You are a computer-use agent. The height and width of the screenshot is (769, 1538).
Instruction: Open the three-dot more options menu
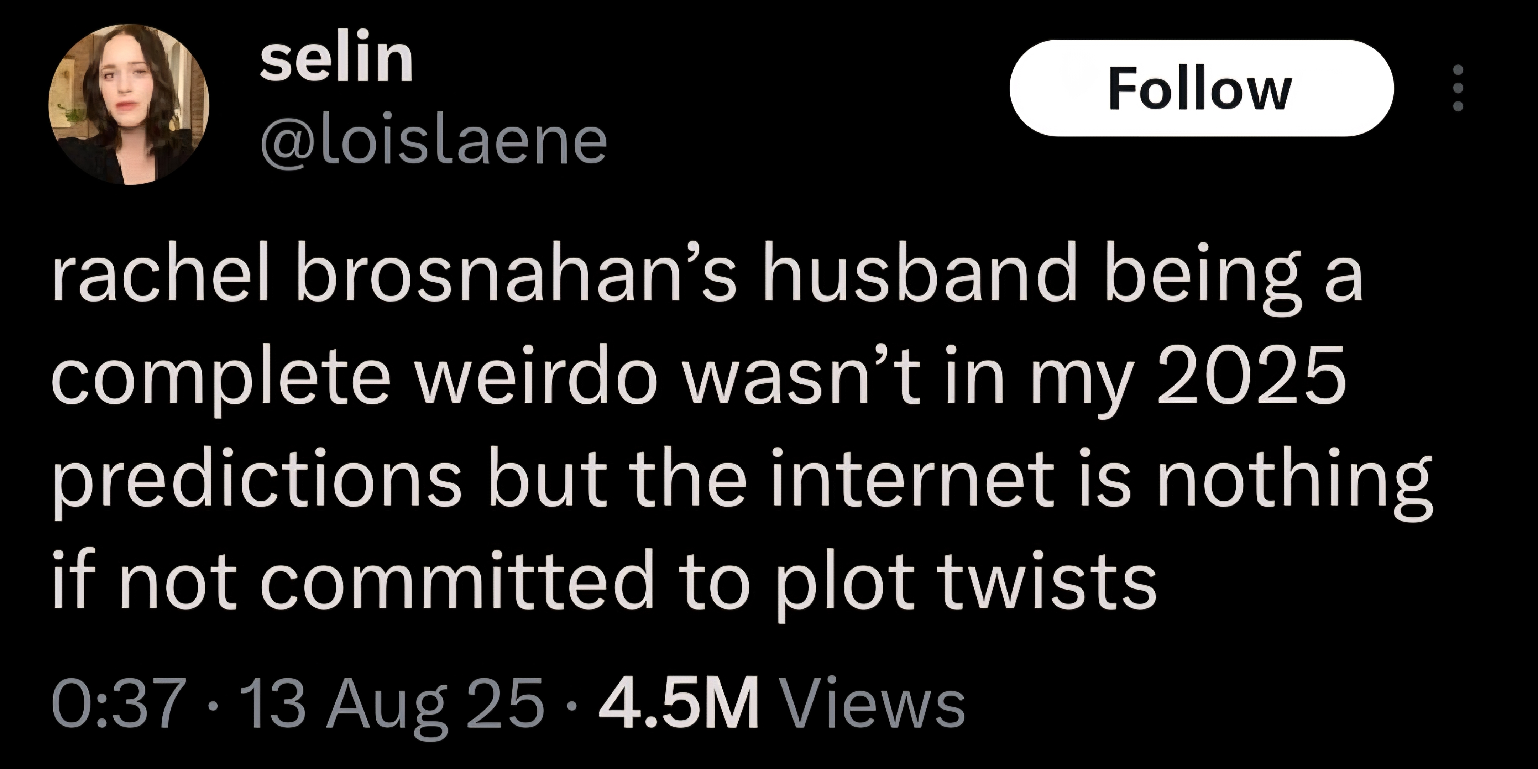[1458, 88]
